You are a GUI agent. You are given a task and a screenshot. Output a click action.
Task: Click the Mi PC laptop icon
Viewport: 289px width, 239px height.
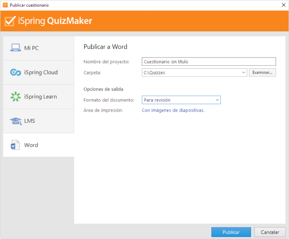(x=15, y=48)
